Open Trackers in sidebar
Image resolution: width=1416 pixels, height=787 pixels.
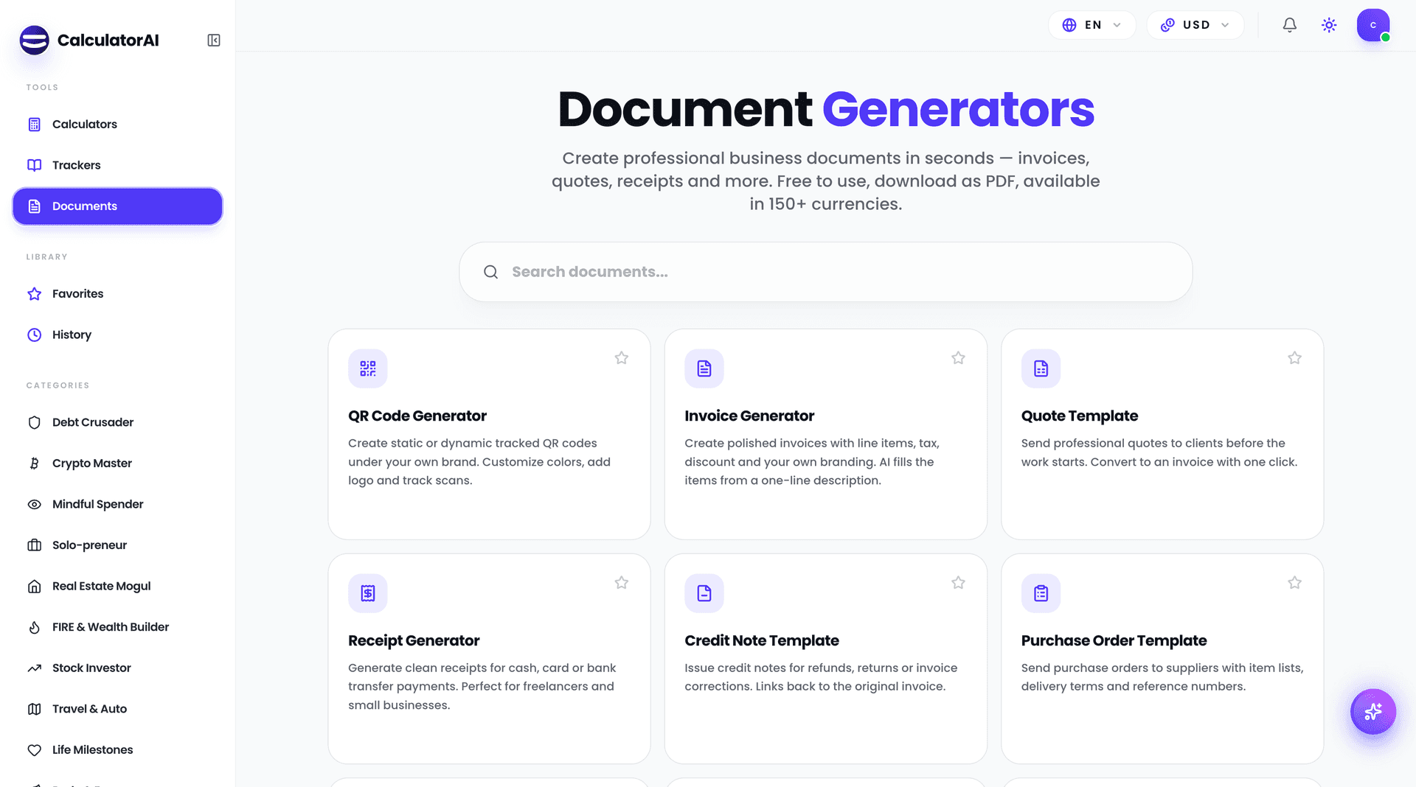coord(117,165)
